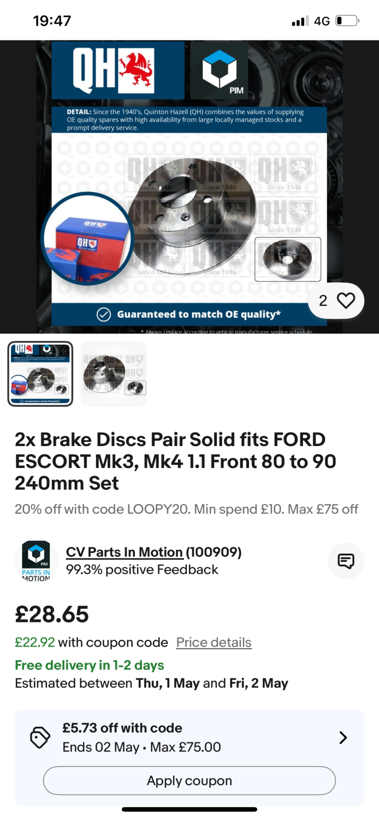Tap the signal strength bars icon
The image size is (379, 819).
(x=300, y=21)
